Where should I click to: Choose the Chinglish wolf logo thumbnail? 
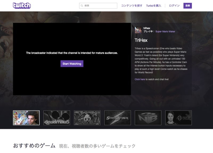coord(87,118)
